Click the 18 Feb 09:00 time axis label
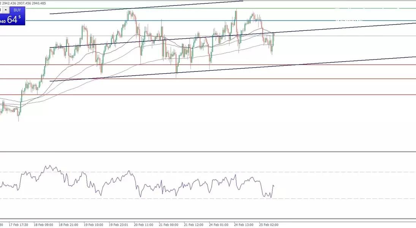416x228 pixels. 43,225
